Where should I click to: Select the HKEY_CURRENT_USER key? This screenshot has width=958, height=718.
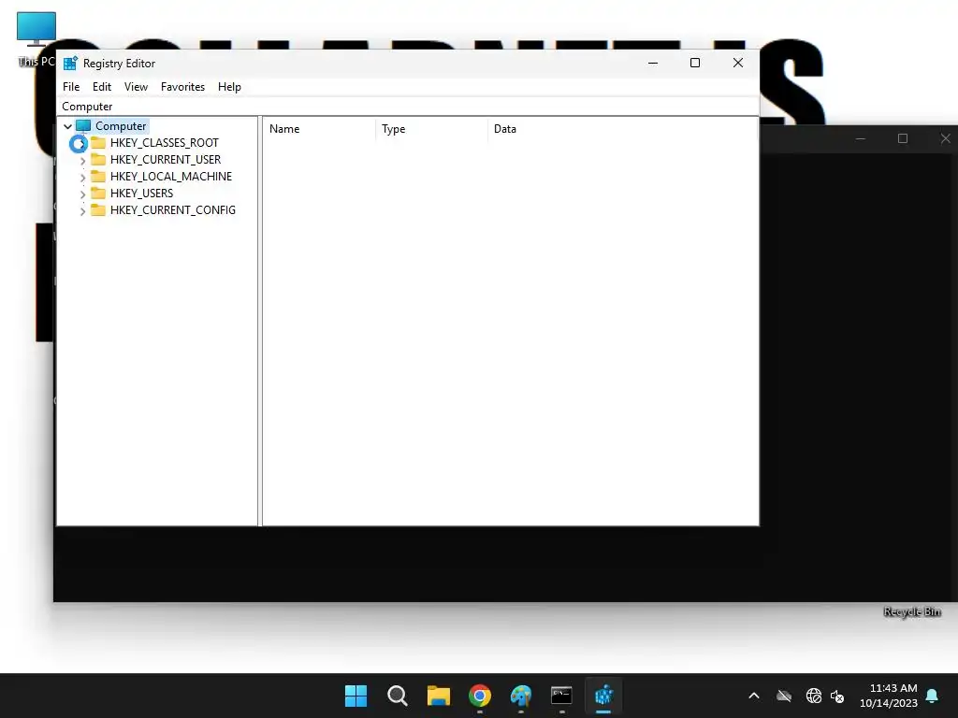click(x=166, y=159)
